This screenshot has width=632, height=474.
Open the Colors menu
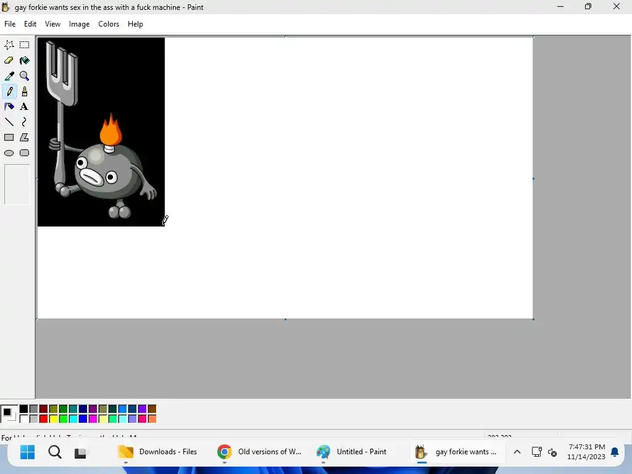[109, 24]
